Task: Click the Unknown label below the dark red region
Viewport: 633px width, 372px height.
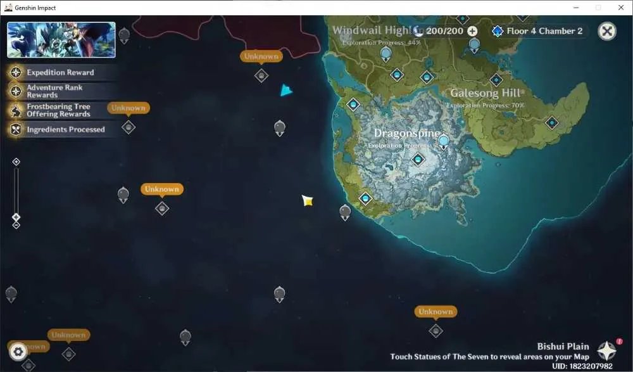Action: tap(261, 56)
